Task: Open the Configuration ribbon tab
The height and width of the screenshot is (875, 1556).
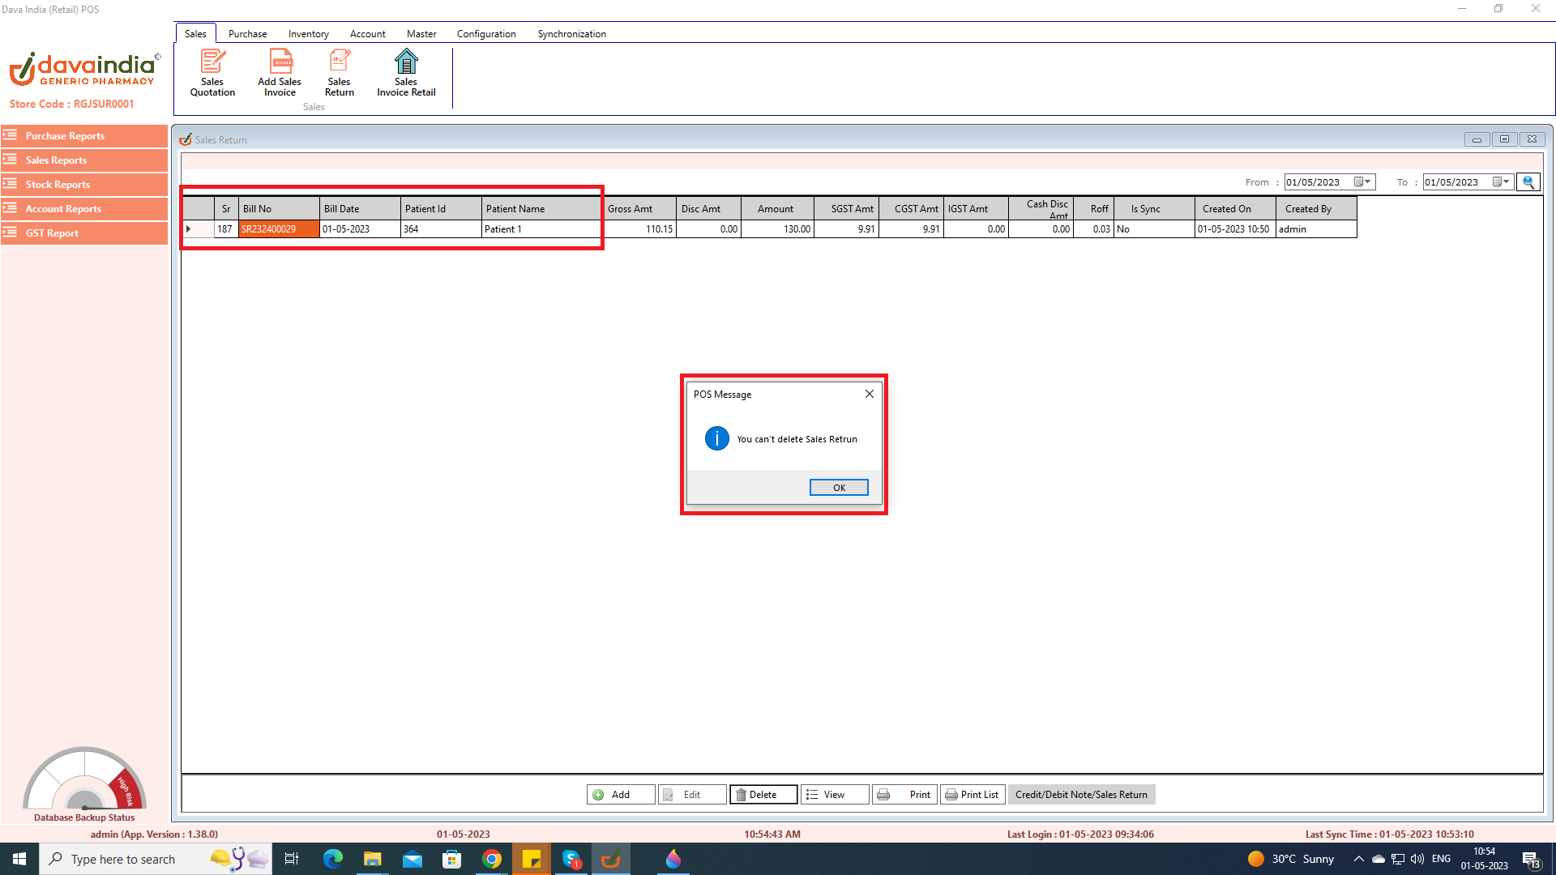Action: click(486, 34)
